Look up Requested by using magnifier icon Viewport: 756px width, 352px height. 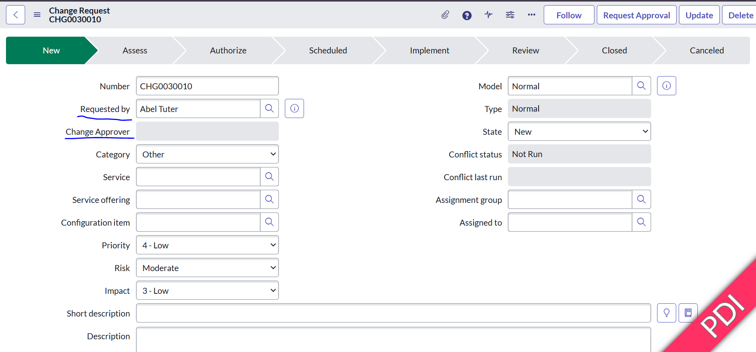pos(269,108)
